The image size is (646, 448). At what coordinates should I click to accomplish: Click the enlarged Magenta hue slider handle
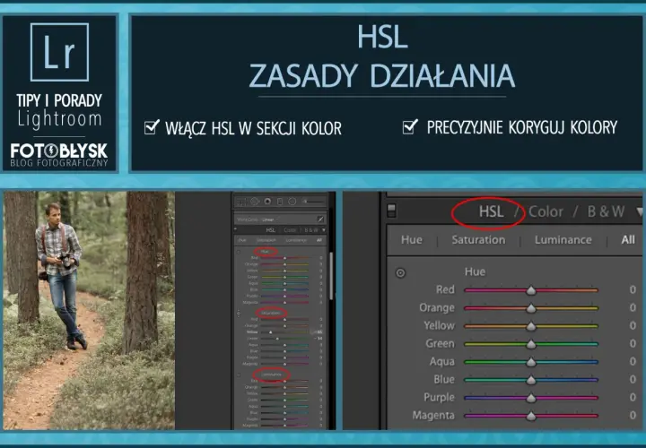click(x=531, y=416)
